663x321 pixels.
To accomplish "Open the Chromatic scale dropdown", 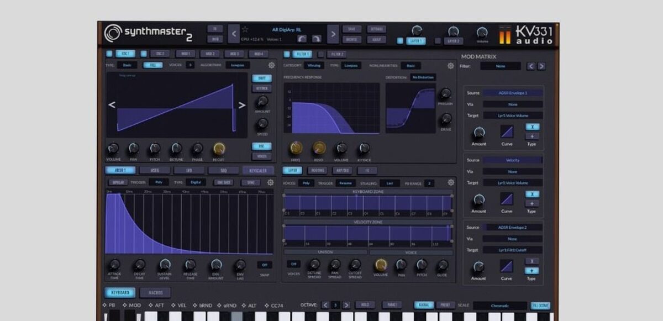I will [x=500, y=304].
